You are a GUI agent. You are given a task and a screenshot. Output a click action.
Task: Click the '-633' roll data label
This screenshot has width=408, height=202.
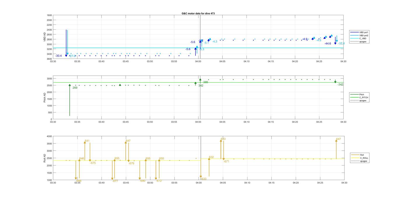[203, 179]
